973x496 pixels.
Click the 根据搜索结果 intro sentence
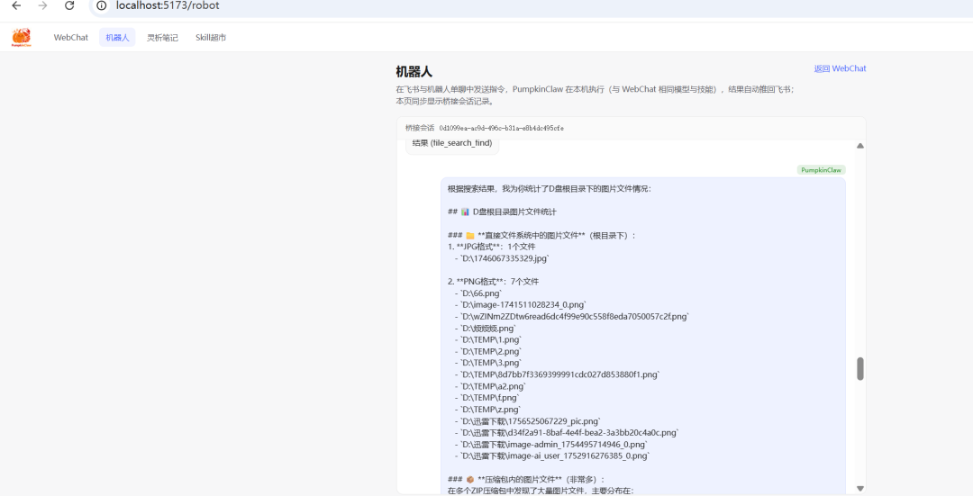tap(550, 188)
